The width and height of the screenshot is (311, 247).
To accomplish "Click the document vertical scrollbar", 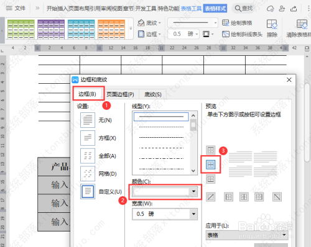I will pos(307,122).
